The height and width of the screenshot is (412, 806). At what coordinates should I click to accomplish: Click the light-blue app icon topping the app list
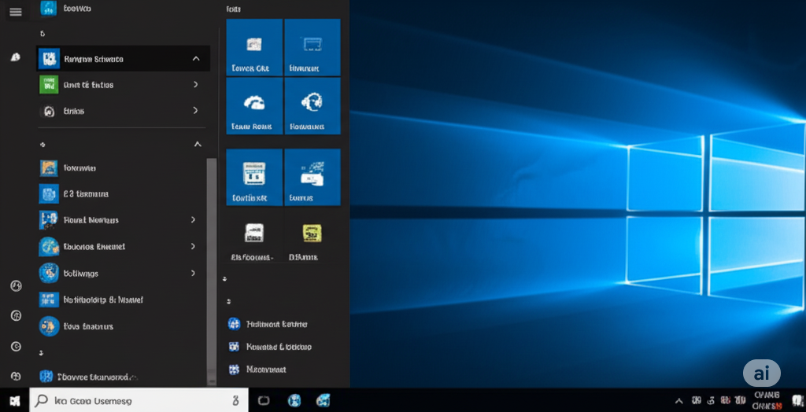pyautogui.click(x=48, y=8)
